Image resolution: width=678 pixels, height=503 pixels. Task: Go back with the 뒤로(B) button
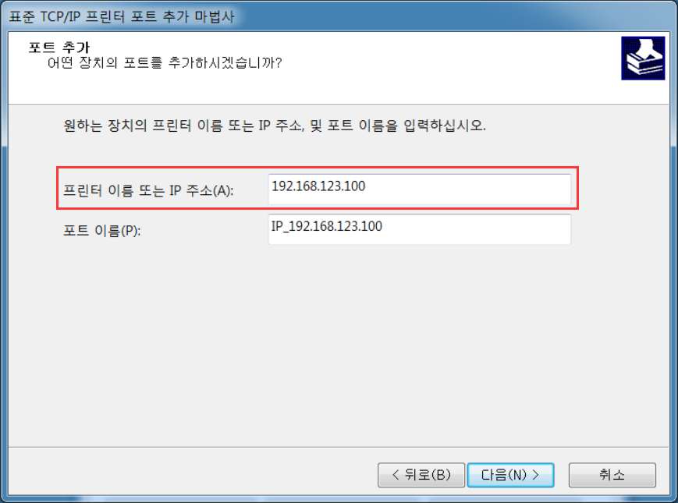point(421,475)
